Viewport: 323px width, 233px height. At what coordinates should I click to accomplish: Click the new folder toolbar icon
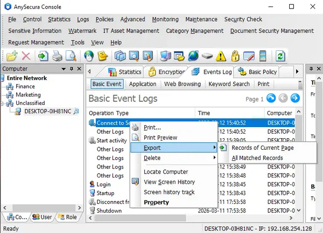click(x=12, y=56)
